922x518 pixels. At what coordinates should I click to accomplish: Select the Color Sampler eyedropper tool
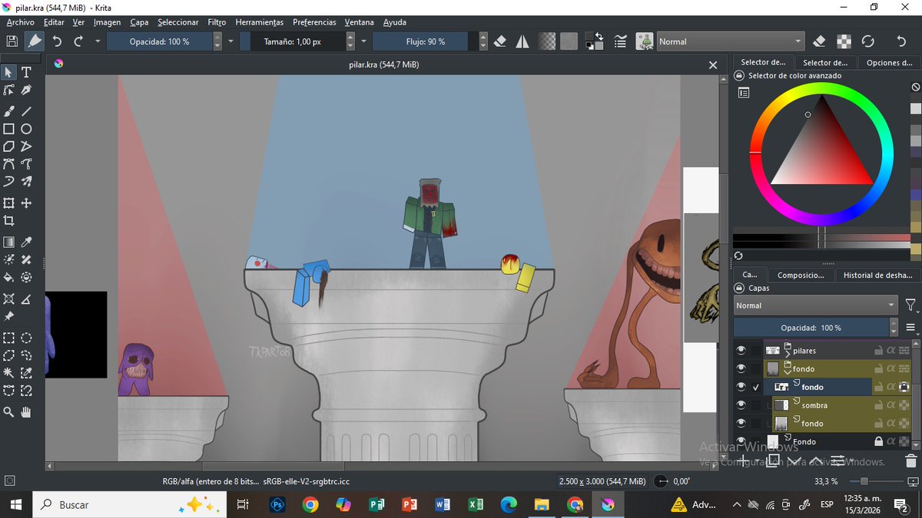(x=26, y=242)
